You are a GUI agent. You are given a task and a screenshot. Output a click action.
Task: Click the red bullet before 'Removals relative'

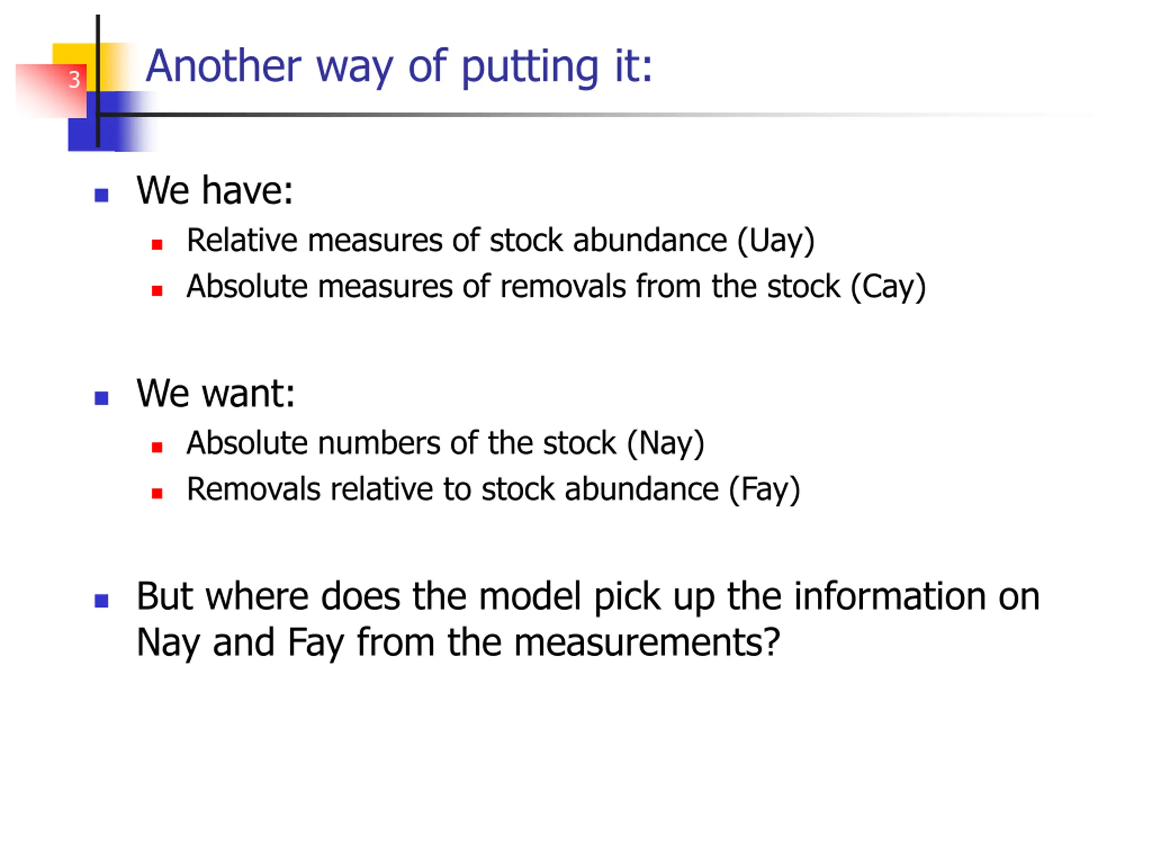coord(157,494)
